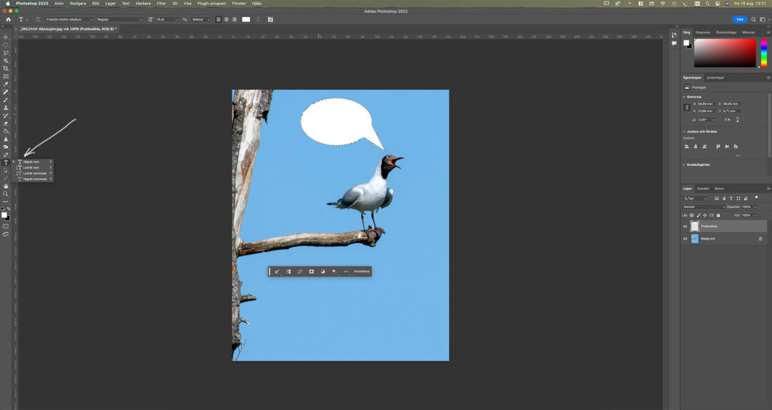Click the foreground color swatch in toolbar
The width and height of the screenshot is (772, 410).
coord(4,215)
